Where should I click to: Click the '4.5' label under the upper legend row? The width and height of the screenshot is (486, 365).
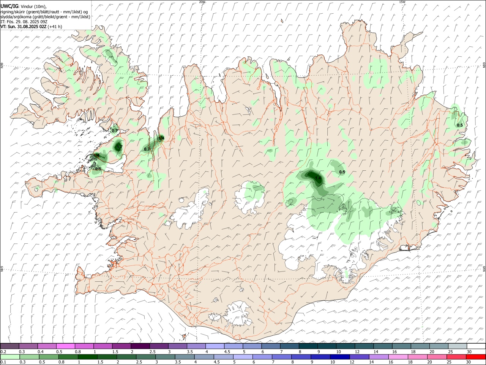pos(227,352)
